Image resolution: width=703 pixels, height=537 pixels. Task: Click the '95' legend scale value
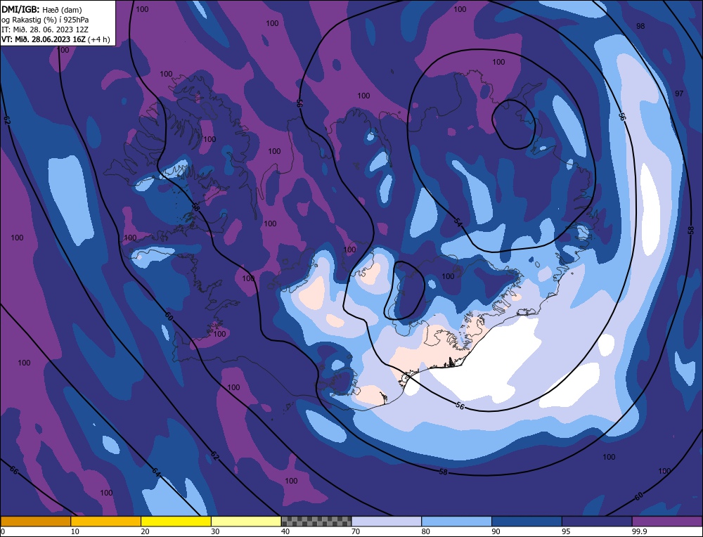pos(566,532)
